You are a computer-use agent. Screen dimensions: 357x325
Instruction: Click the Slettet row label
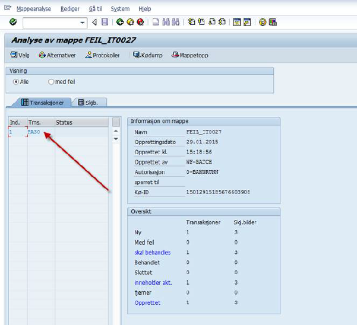(x=143, y=272)
